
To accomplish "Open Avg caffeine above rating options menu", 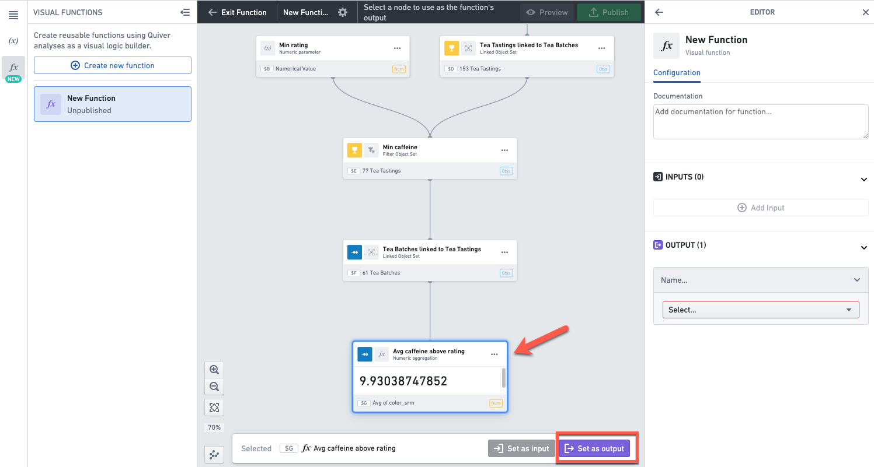I will point(495,354).
